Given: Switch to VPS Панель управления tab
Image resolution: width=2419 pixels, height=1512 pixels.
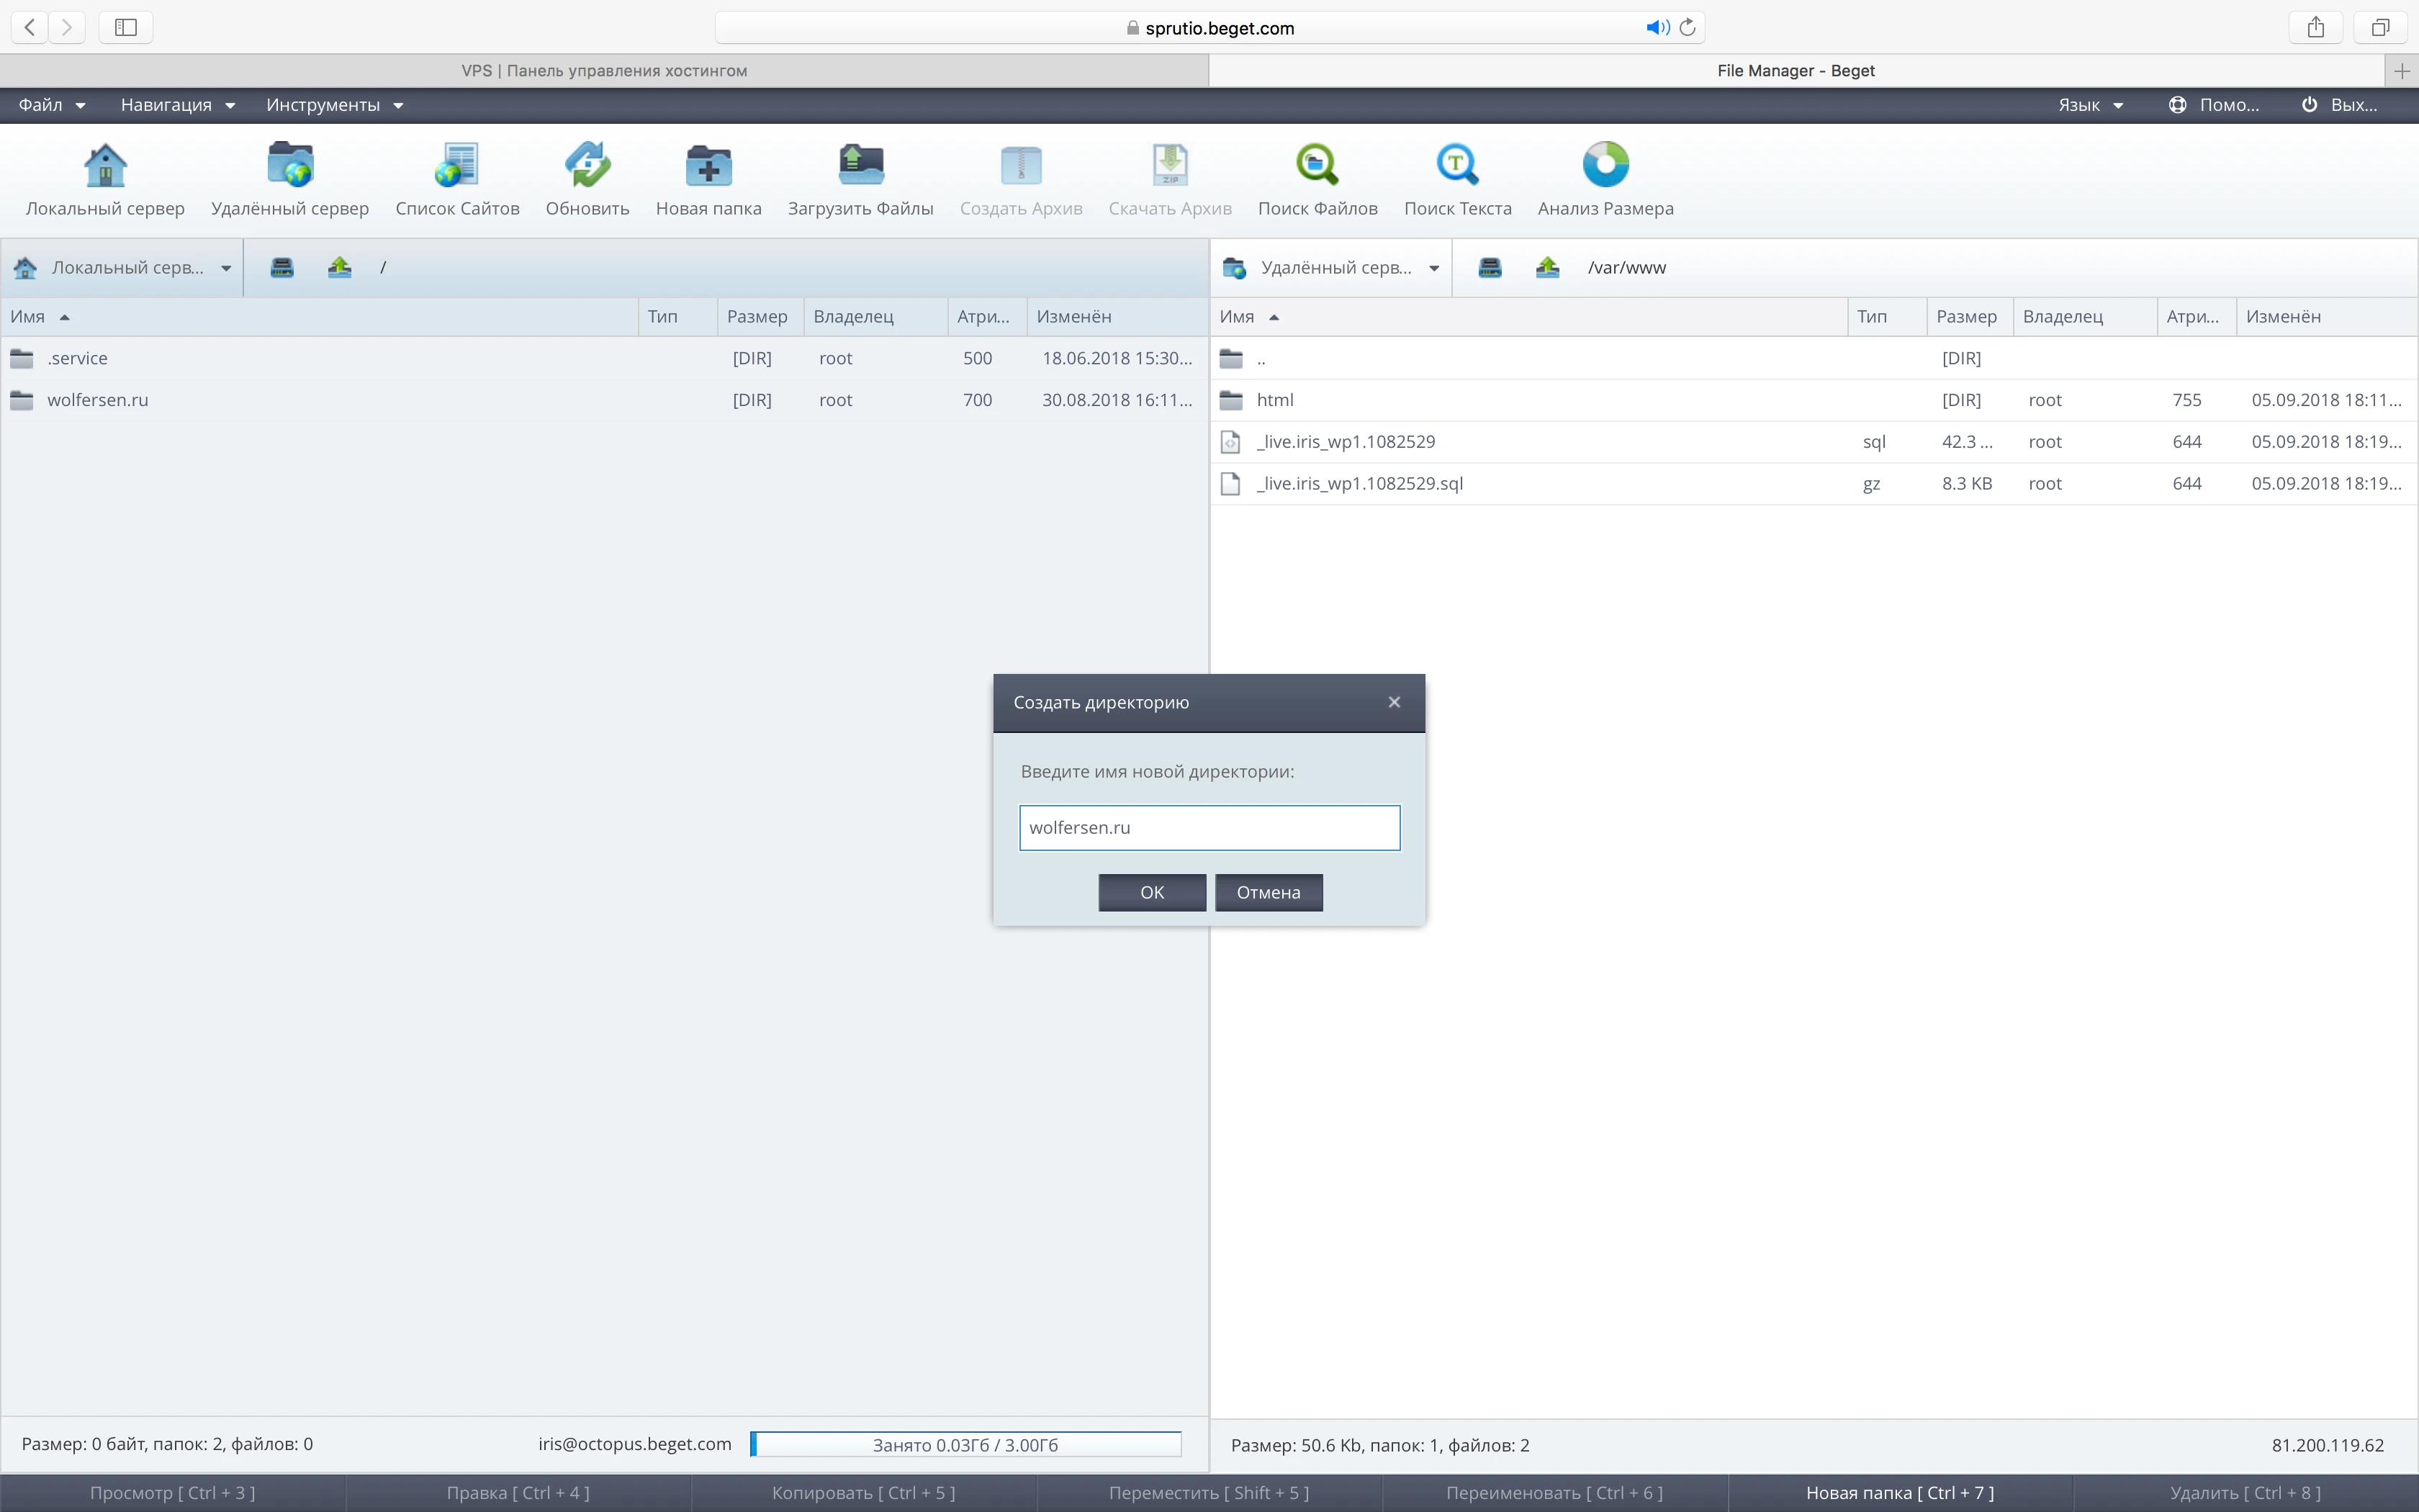Looking at the screenshot, I should click(x=604, y=71).
